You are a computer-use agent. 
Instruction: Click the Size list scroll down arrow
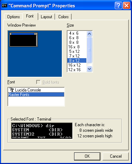89,69
